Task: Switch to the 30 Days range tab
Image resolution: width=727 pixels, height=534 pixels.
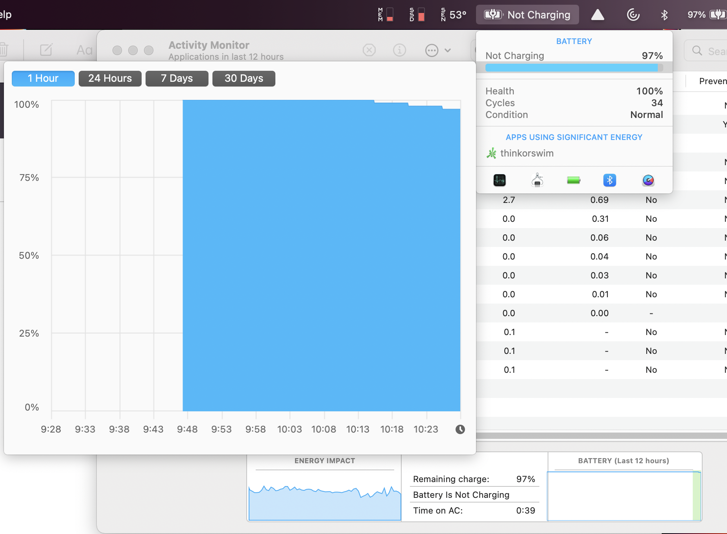Action: (x=244, y=78)
